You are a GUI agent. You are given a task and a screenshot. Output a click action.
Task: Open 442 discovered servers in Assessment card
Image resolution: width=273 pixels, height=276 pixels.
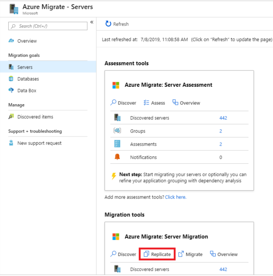[223, 118]
